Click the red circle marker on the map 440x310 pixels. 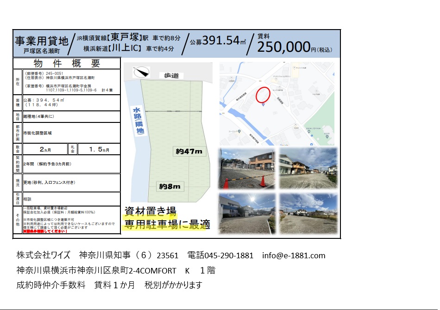263,95
